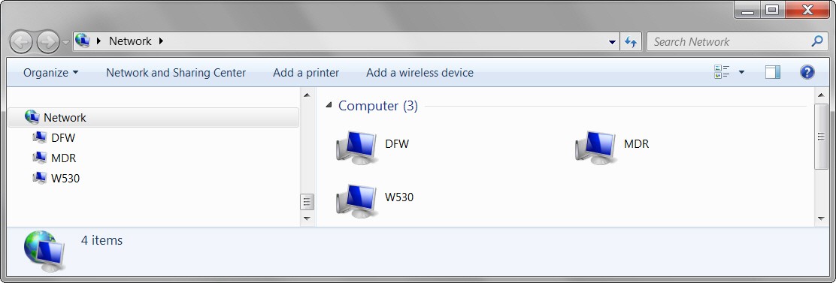Click the file list scrollbar thumb

click(821, 136)
